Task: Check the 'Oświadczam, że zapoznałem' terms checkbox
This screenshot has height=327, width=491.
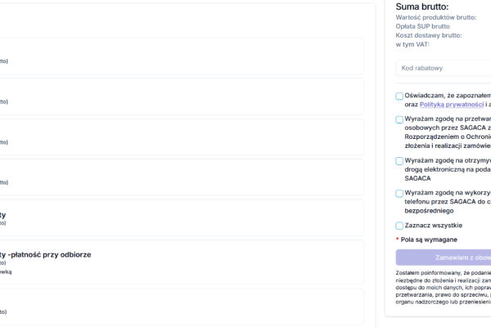Action: (x=399, y=96)
